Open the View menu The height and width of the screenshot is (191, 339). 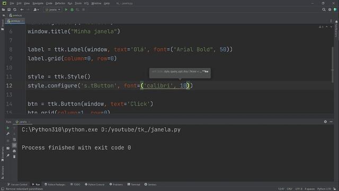(x=26, y=3)
